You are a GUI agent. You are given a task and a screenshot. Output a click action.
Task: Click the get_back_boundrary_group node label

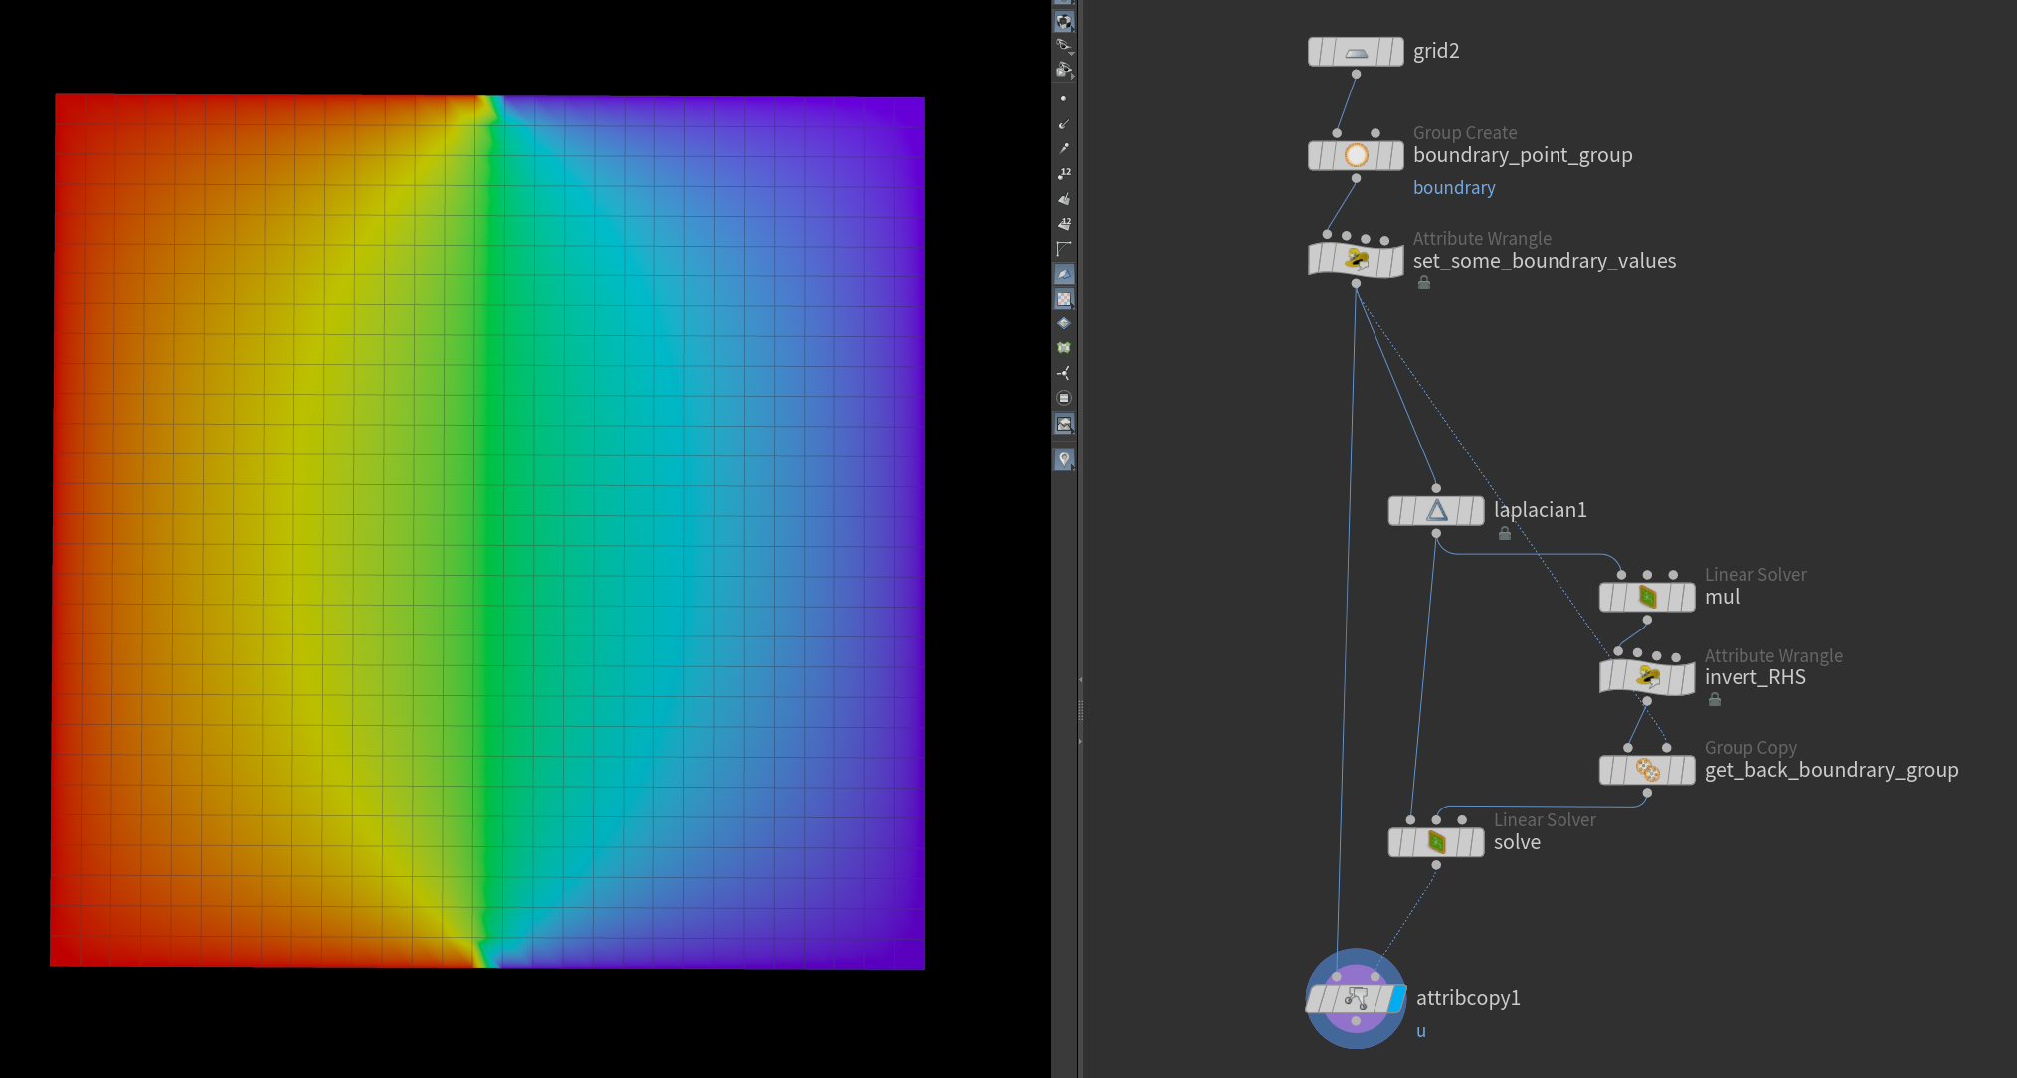pos(1831,770)
